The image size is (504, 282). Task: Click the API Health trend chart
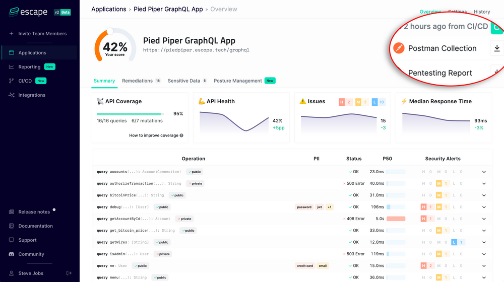(234, 122)
